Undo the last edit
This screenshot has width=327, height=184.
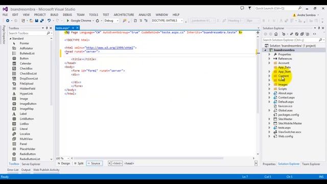(x=49, y=20)
